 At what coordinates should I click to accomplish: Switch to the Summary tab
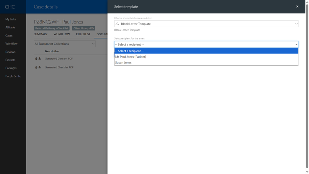(x=40, y=34)
